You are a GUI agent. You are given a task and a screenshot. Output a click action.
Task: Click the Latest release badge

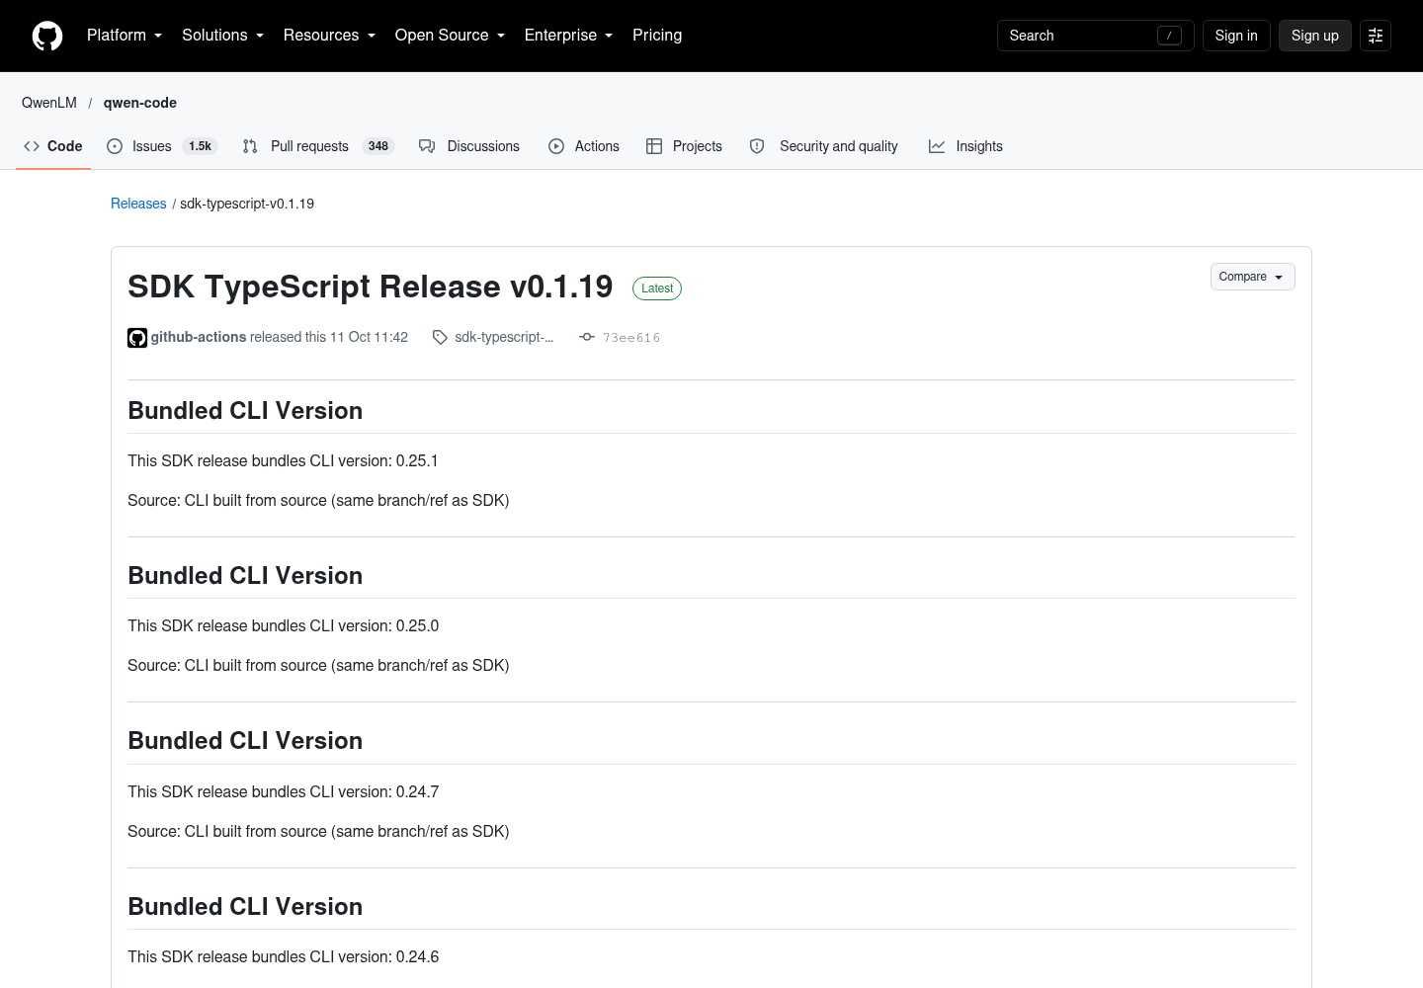point(657,288)
